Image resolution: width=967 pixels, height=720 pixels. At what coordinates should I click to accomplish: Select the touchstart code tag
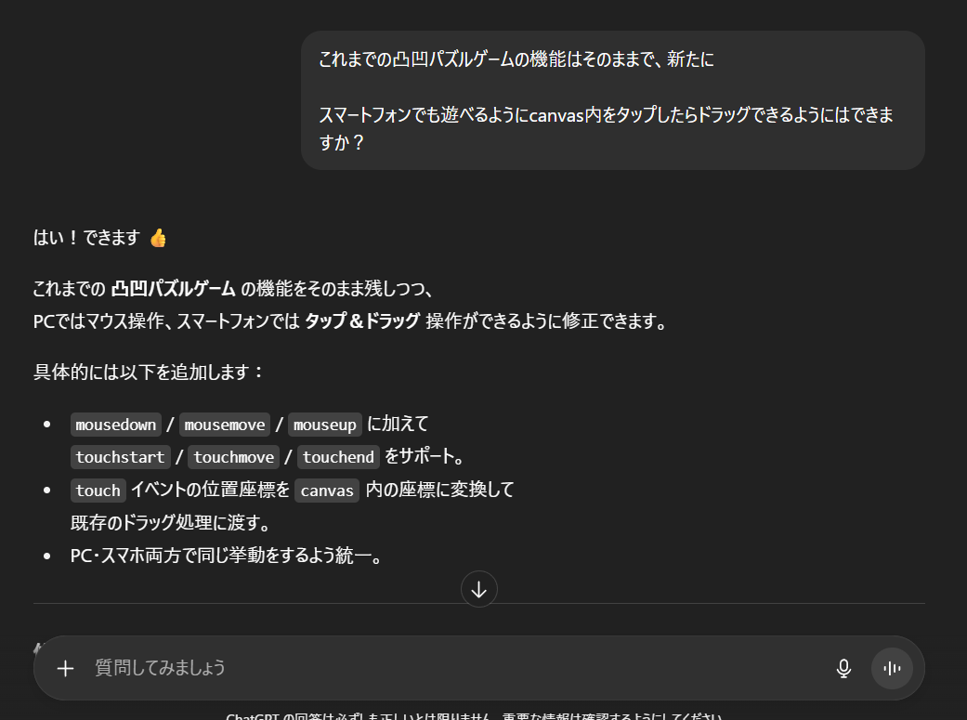(120, 457)
